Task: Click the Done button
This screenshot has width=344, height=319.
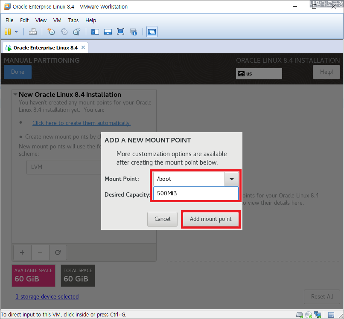Action: 18,72
